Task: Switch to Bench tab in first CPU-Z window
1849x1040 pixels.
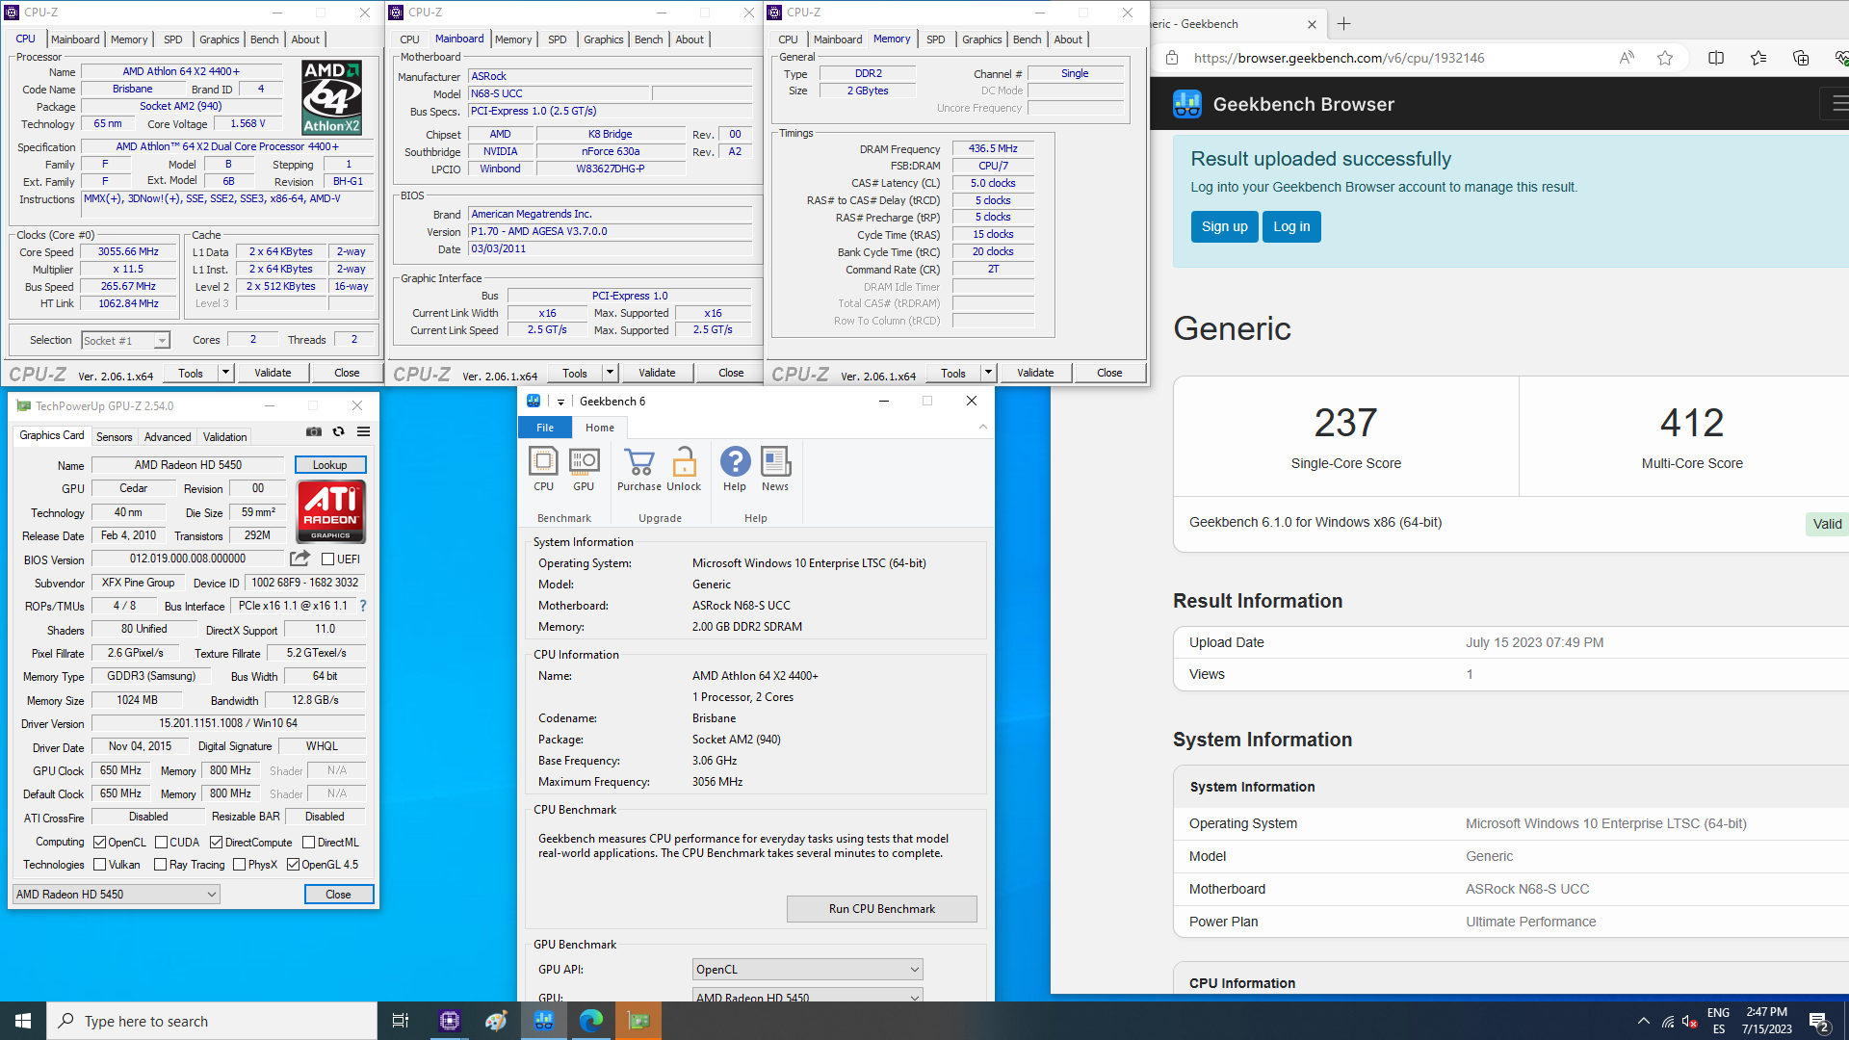Action: [264, 39]
